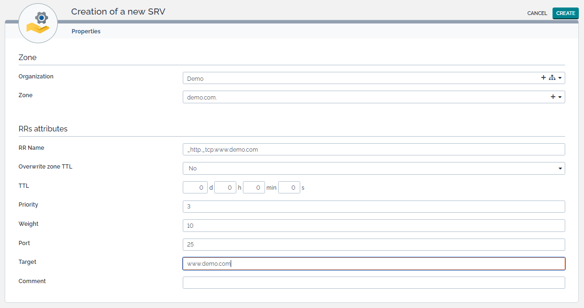Click the 'Creation of a new SRV' title
This screenshot has height=308, width=584.
tap(118, 11)
